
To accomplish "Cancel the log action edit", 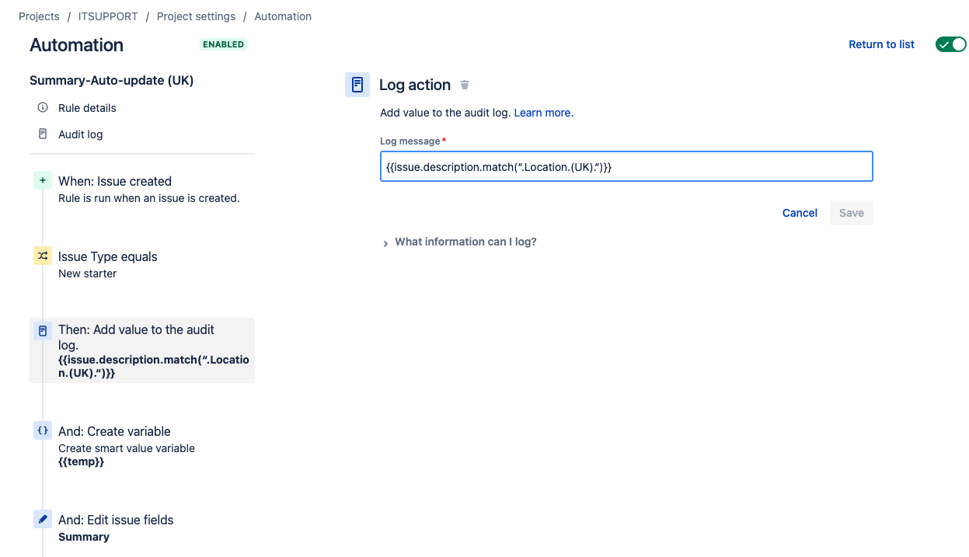I will 800,213.
